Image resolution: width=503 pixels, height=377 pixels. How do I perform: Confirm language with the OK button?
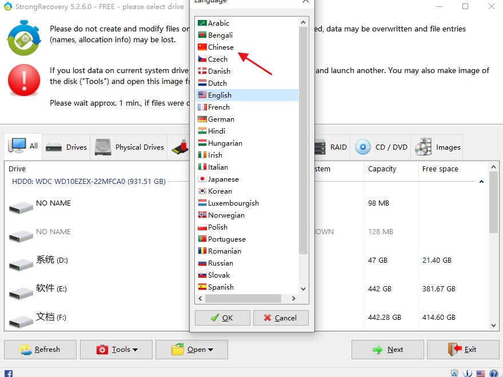point(222,318)
